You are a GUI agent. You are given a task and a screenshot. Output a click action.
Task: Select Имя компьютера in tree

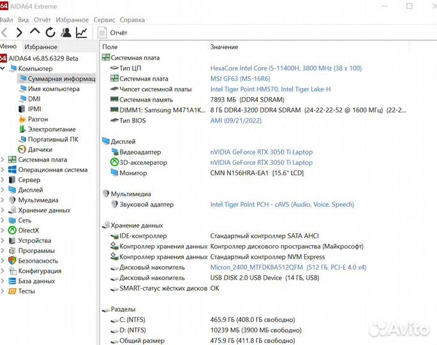point(54,89)
